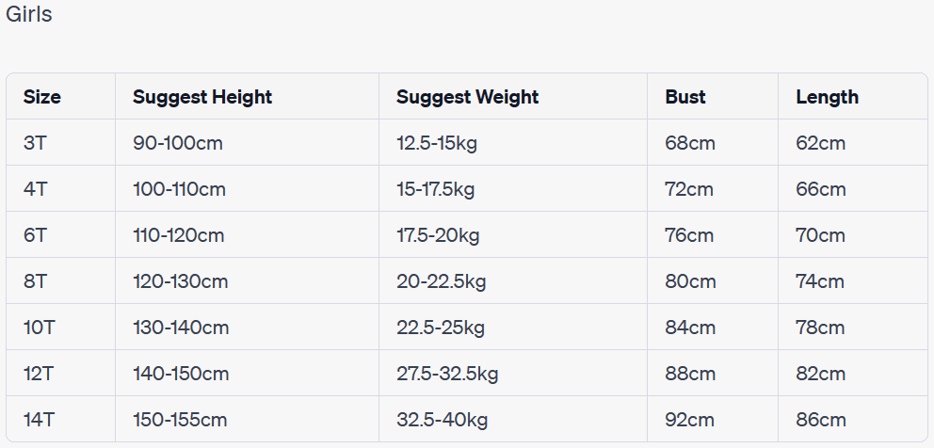Select the 6T size row label
The image size is (934, 448).
coord(35,235)
